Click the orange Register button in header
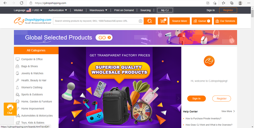Image resolution: width=254 pixels, height=128 pixels. pos(228,10)
